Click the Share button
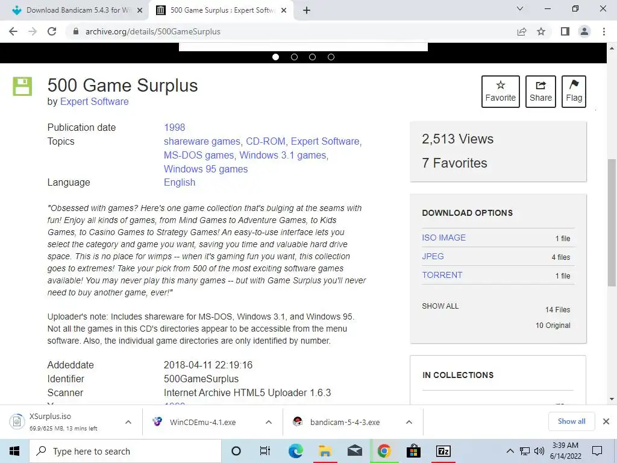Screen dimensions: 617x463 (540, 92)
